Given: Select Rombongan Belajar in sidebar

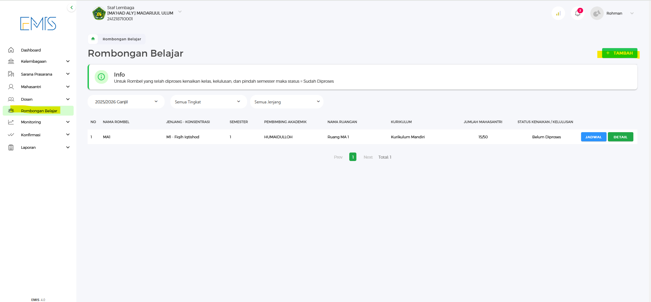Looking at the screenshot, I should click(x=39, y=111).
